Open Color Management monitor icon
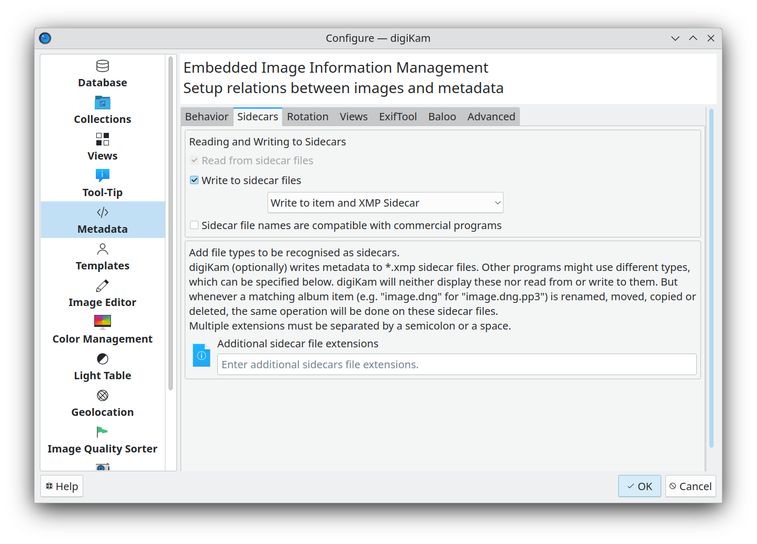 103,322
